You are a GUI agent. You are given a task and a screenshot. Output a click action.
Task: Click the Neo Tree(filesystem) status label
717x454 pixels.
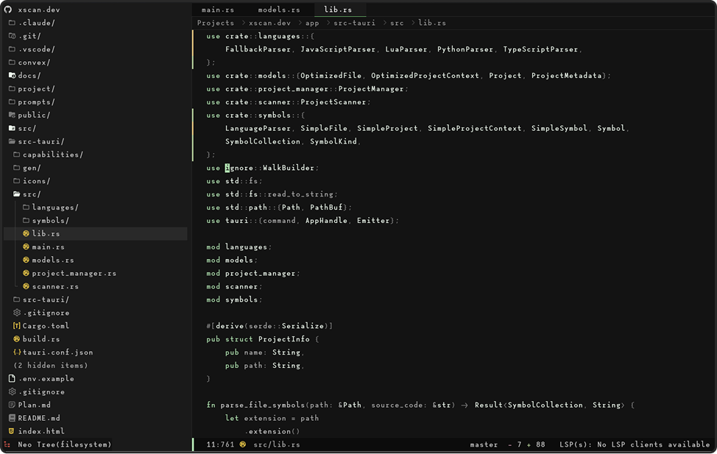65,444
